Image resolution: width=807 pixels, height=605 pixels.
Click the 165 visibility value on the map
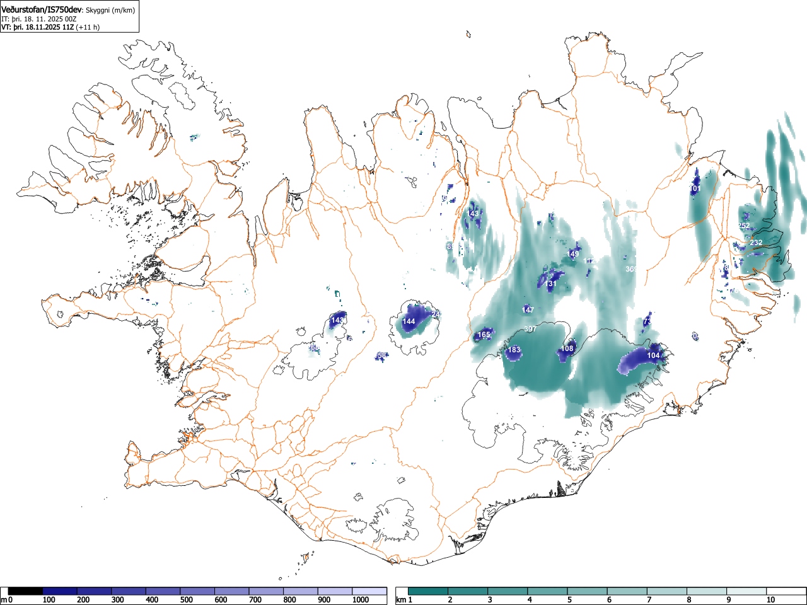coord(484,335)
